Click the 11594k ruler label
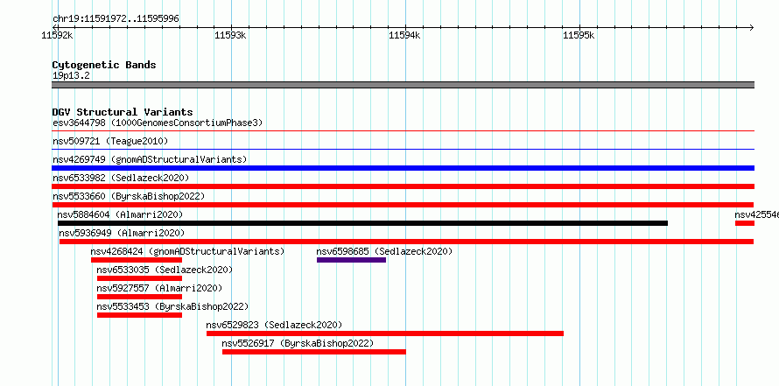 404,35
